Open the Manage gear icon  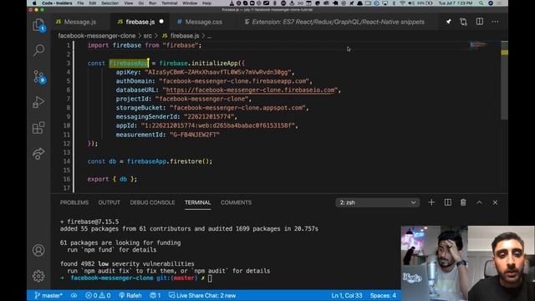click(x=38, y=276)
